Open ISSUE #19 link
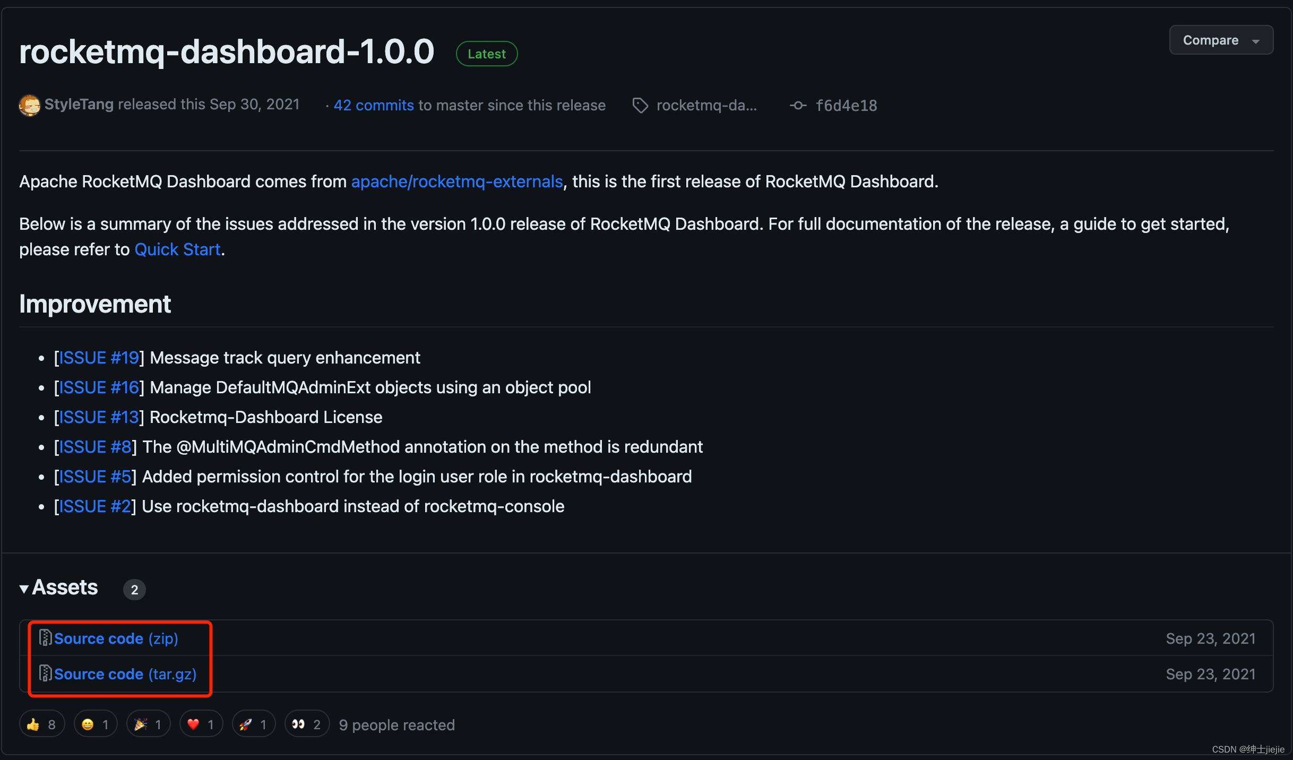 click(98, 358)
